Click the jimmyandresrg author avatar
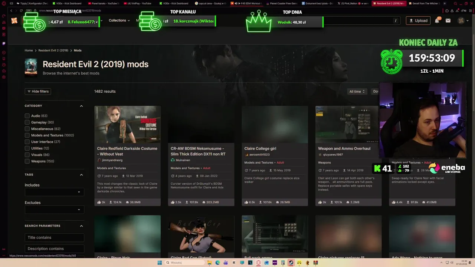The image size is (475, 267). pyautogui.click(x=99, y=160)
